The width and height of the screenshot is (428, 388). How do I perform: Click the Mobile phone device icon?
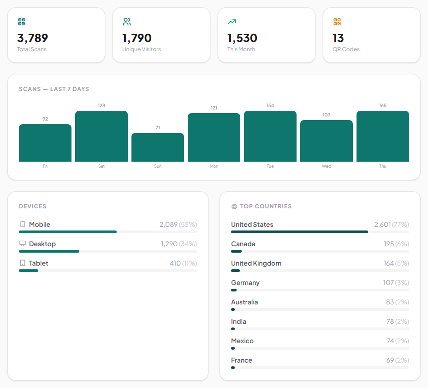tap(23, 224)
